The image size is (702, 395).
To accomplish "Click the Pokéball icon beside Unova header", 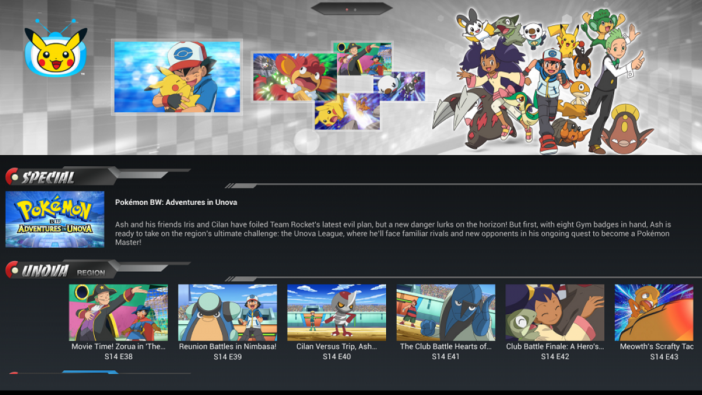I will pos(13,270).
